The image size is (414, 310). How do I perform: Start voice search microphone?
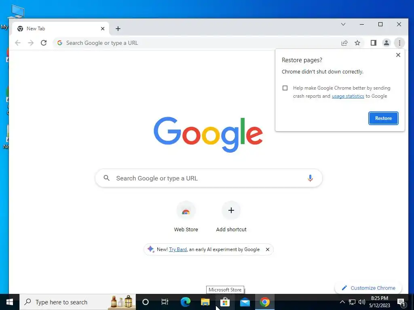(x=310, y=178)
